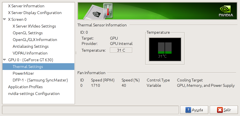This screenshot has height=116, width=240.
Task: Grab the pane divider handle
Action: (x=76, y=53)
